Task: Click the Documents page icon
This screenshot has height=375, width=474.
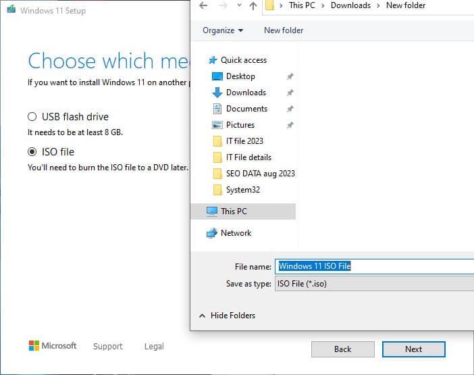Action: [x=217, y=109]
